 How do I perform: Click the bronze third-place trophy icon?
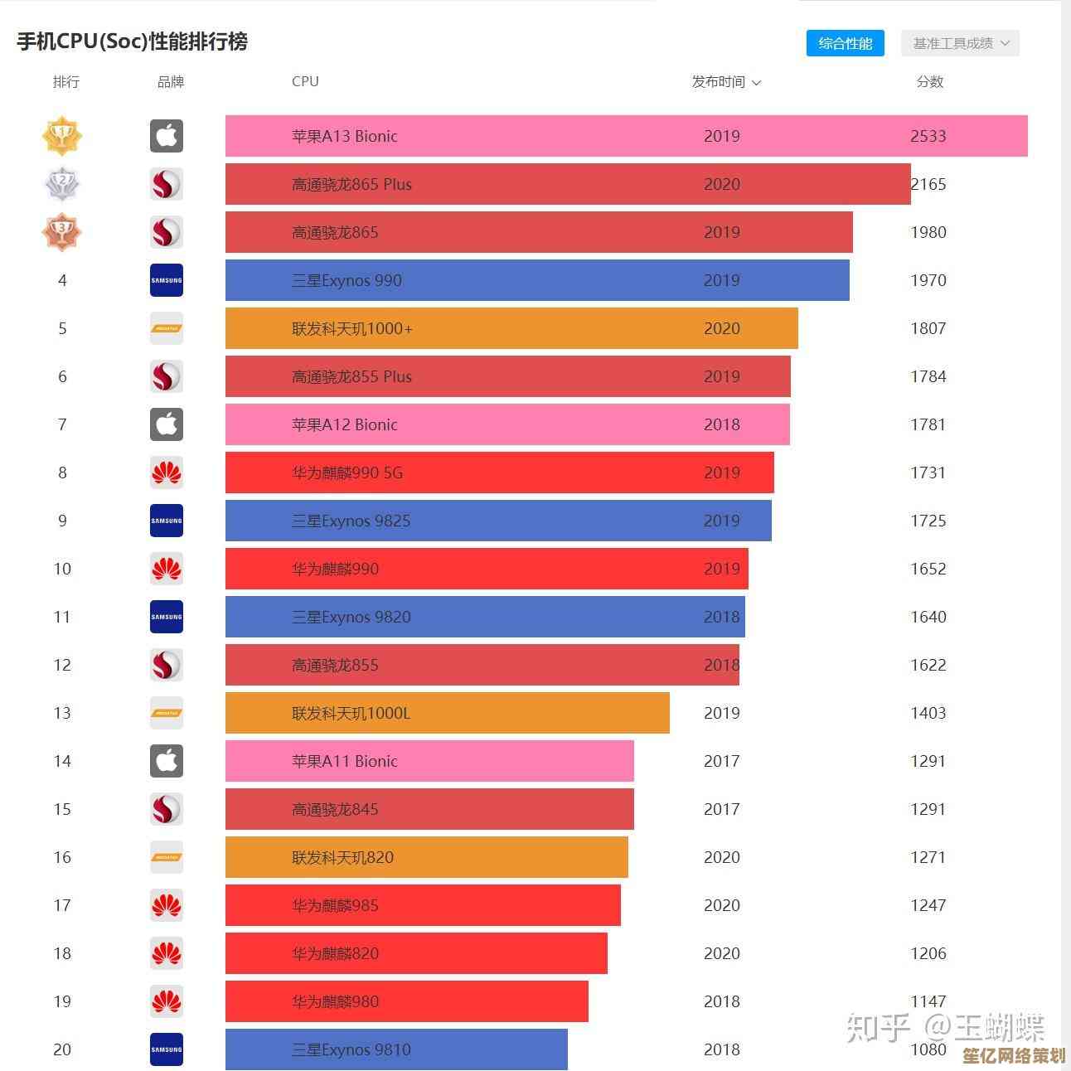[62, 232]
